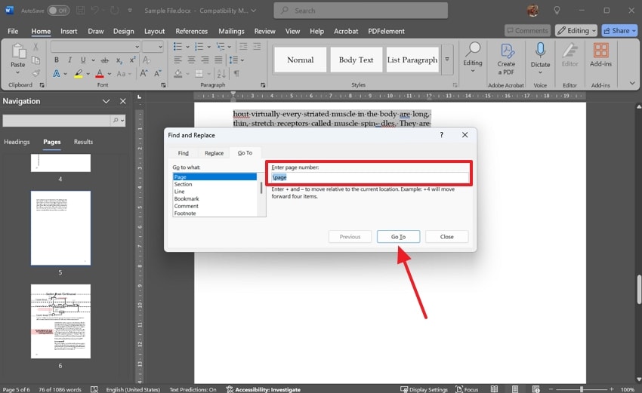
Task: Decrease font size with A caret
Action: tap(158, 74)
